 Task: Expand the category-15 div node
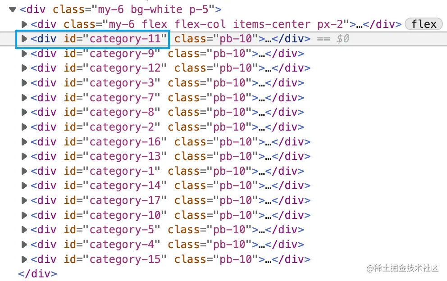tap(24, 259)
